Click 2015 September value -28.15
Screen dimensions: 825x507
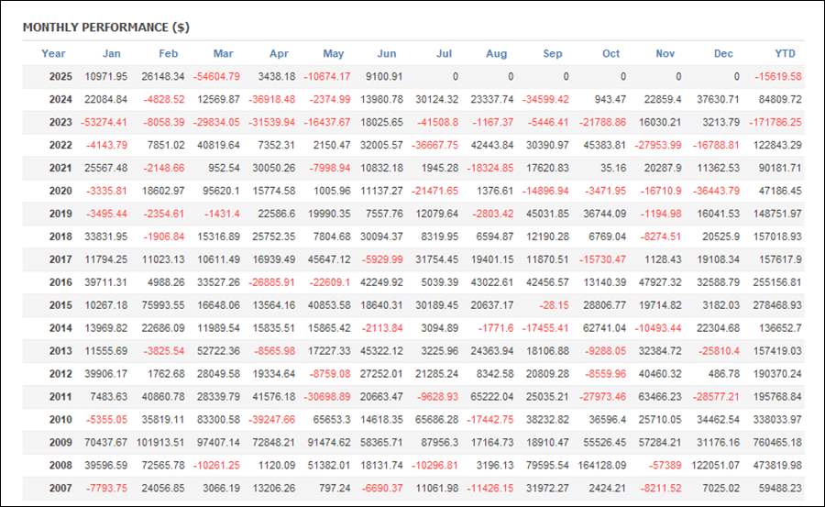[x=554, y=305]
